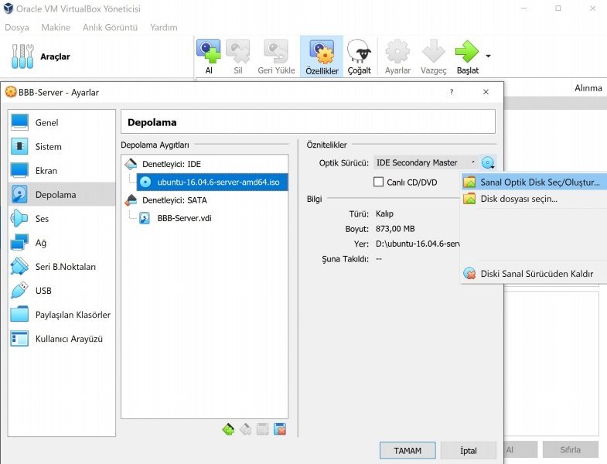This screenshot has width=607, height=464.
Task: Select Denetleyici: SATA in the tree
Action: point(174,200)
